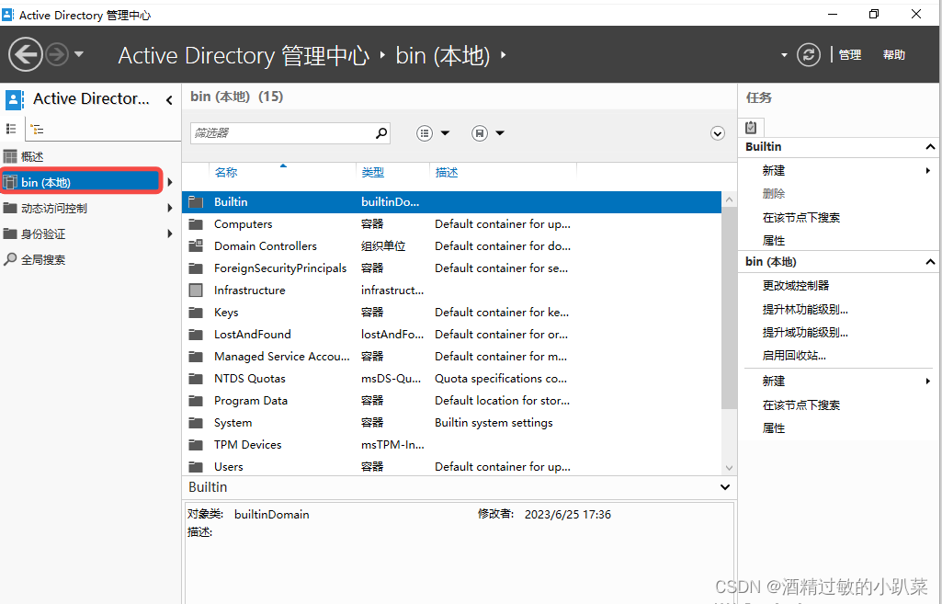Click the forward navigation arrow button

pos(57,54)
